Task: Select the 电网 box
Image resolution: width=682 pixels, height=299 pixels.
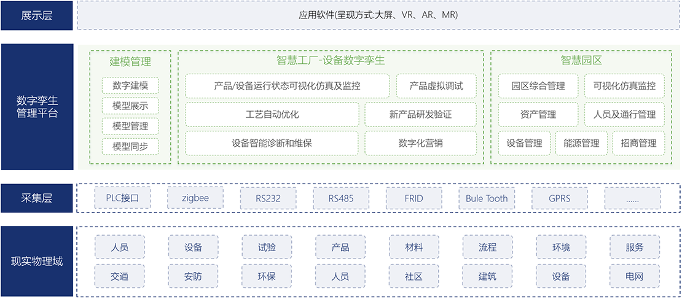Action: (x=635, y=276)
